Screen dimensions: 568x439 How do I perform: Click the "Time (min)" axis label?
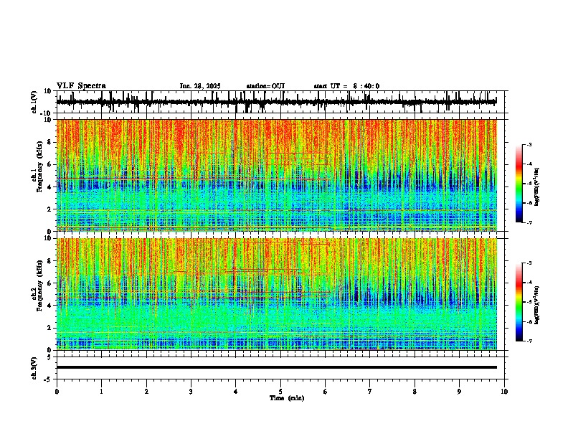coord(287,398)
